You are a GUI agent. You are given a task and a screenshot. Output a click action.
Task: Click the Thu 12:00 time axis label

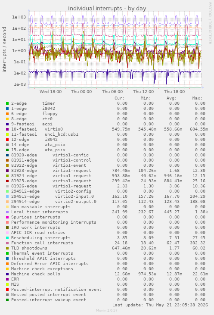click(x=143, y=92)
